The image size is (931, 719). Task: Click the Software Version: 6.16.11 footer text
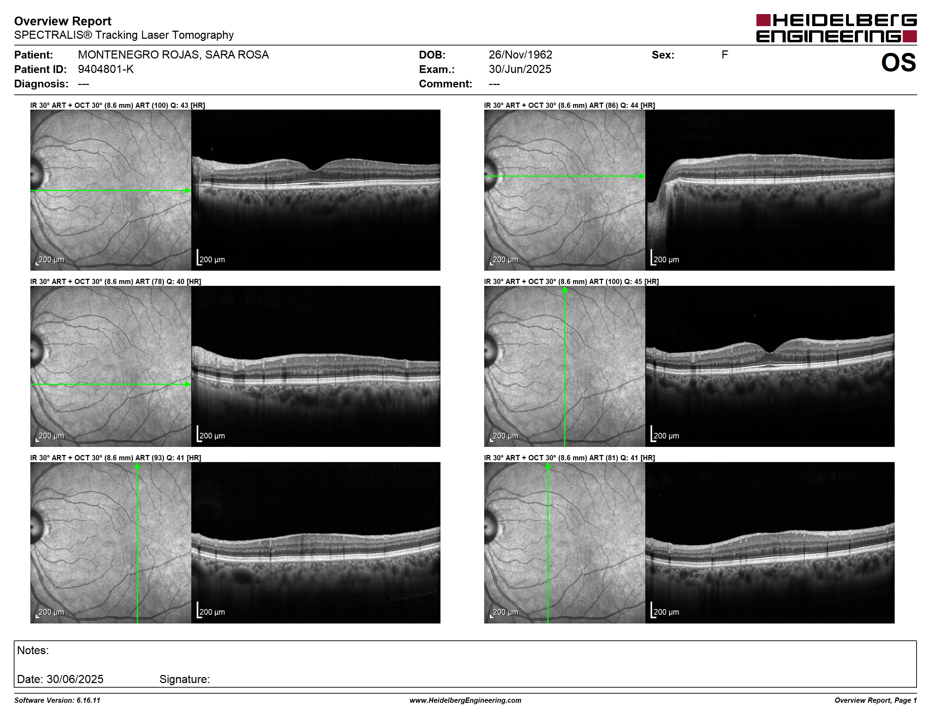pos(57,700)
